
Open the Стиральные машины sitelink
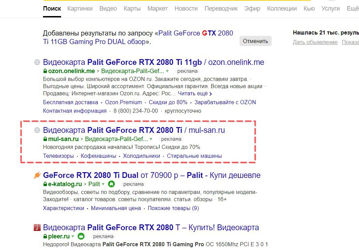195,156
